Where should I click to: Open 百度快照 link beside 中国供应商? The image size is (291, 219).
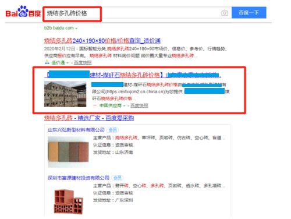[x=139, y=105]
